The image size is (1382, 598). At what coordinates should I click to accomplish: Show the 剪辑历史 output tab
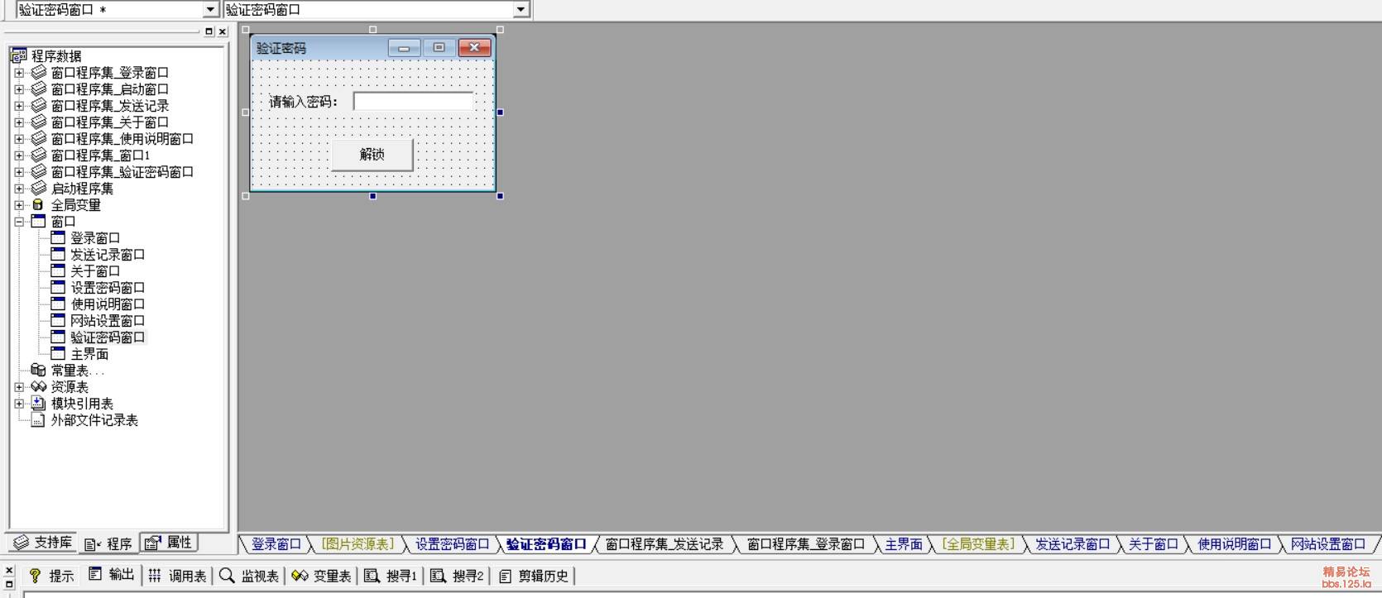click(x=534, y=576)
